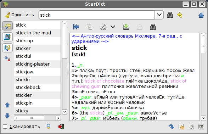This screenshot has width=208, height=134.
Task: Click the Очистить button label
Action: 23,15
